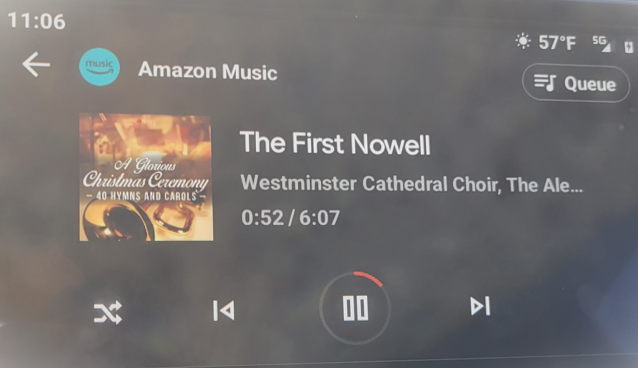Tap the 11:06 clock display
Screen dimensions: 638x368
coord(36,21)
